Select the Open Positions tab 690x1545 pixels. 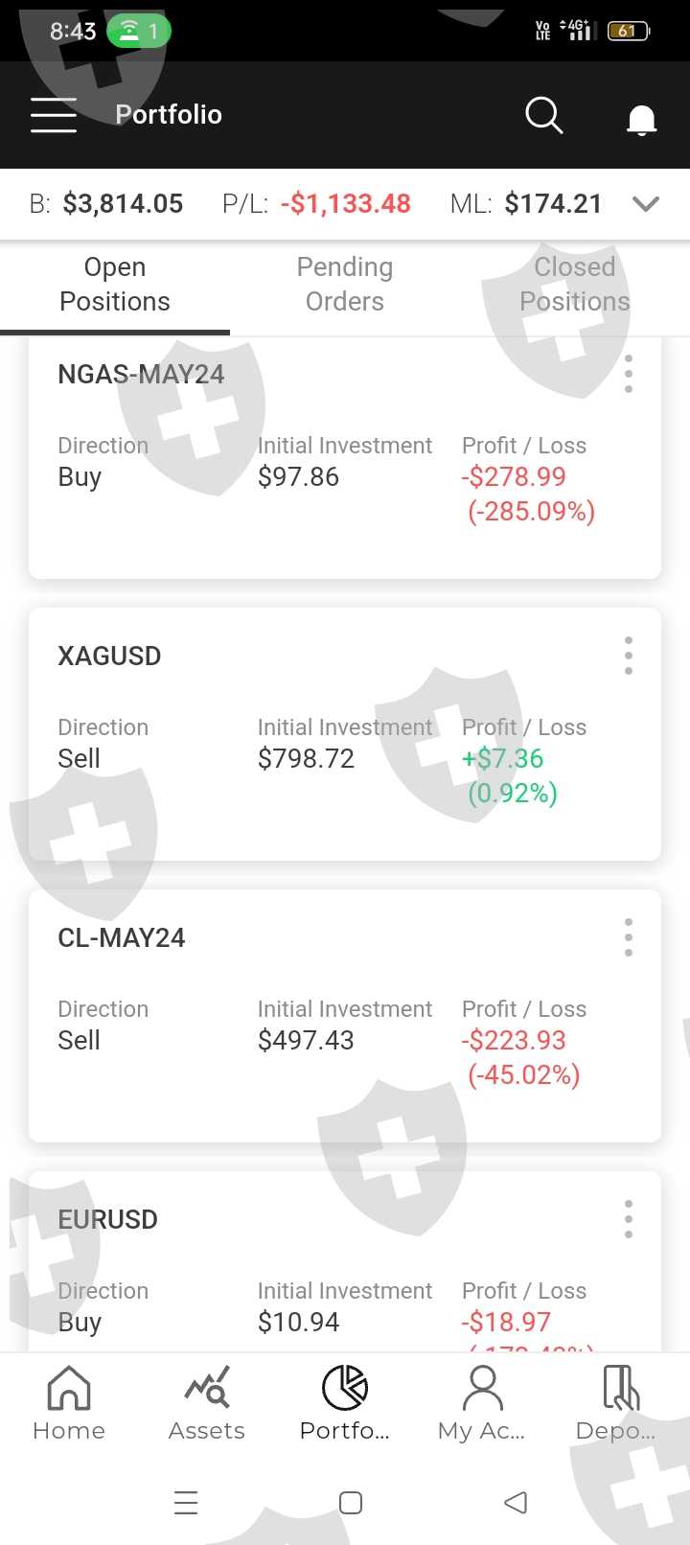point(115,285)
